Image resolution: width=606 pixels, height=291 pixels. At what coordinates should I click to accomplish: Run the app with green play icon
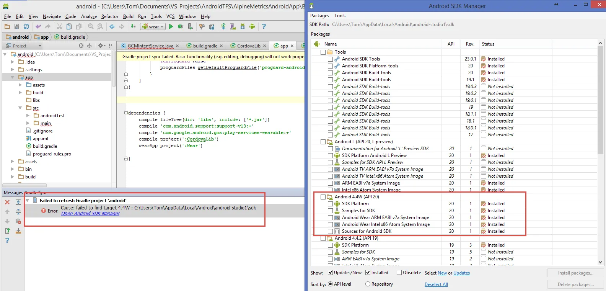tap(171, 26)
